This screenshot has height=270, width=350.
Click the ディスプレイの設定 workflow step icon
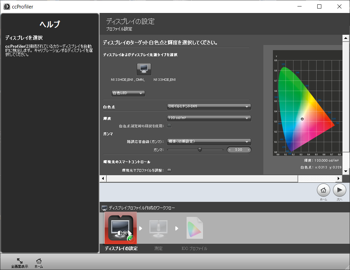120,228
